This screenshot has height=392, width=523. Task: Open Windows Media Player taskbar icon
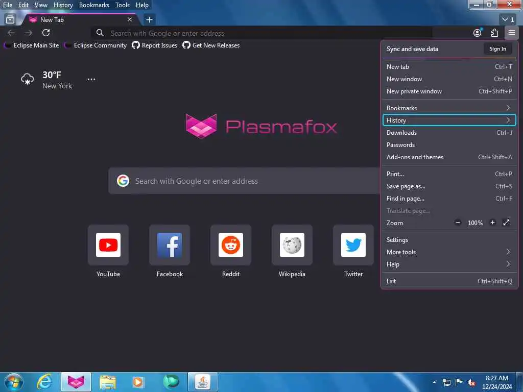click(138, 382)
